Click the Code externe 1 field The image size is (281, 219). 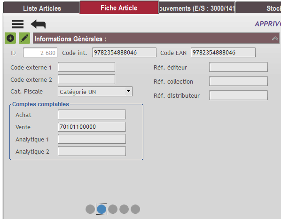tap(86, 67)
